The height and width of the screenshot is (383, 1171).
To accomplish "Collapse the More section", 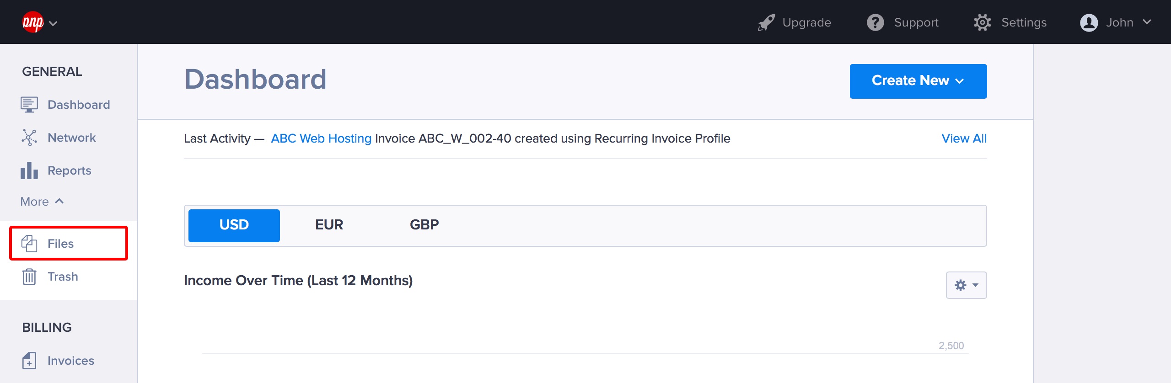I will (42, 202).
